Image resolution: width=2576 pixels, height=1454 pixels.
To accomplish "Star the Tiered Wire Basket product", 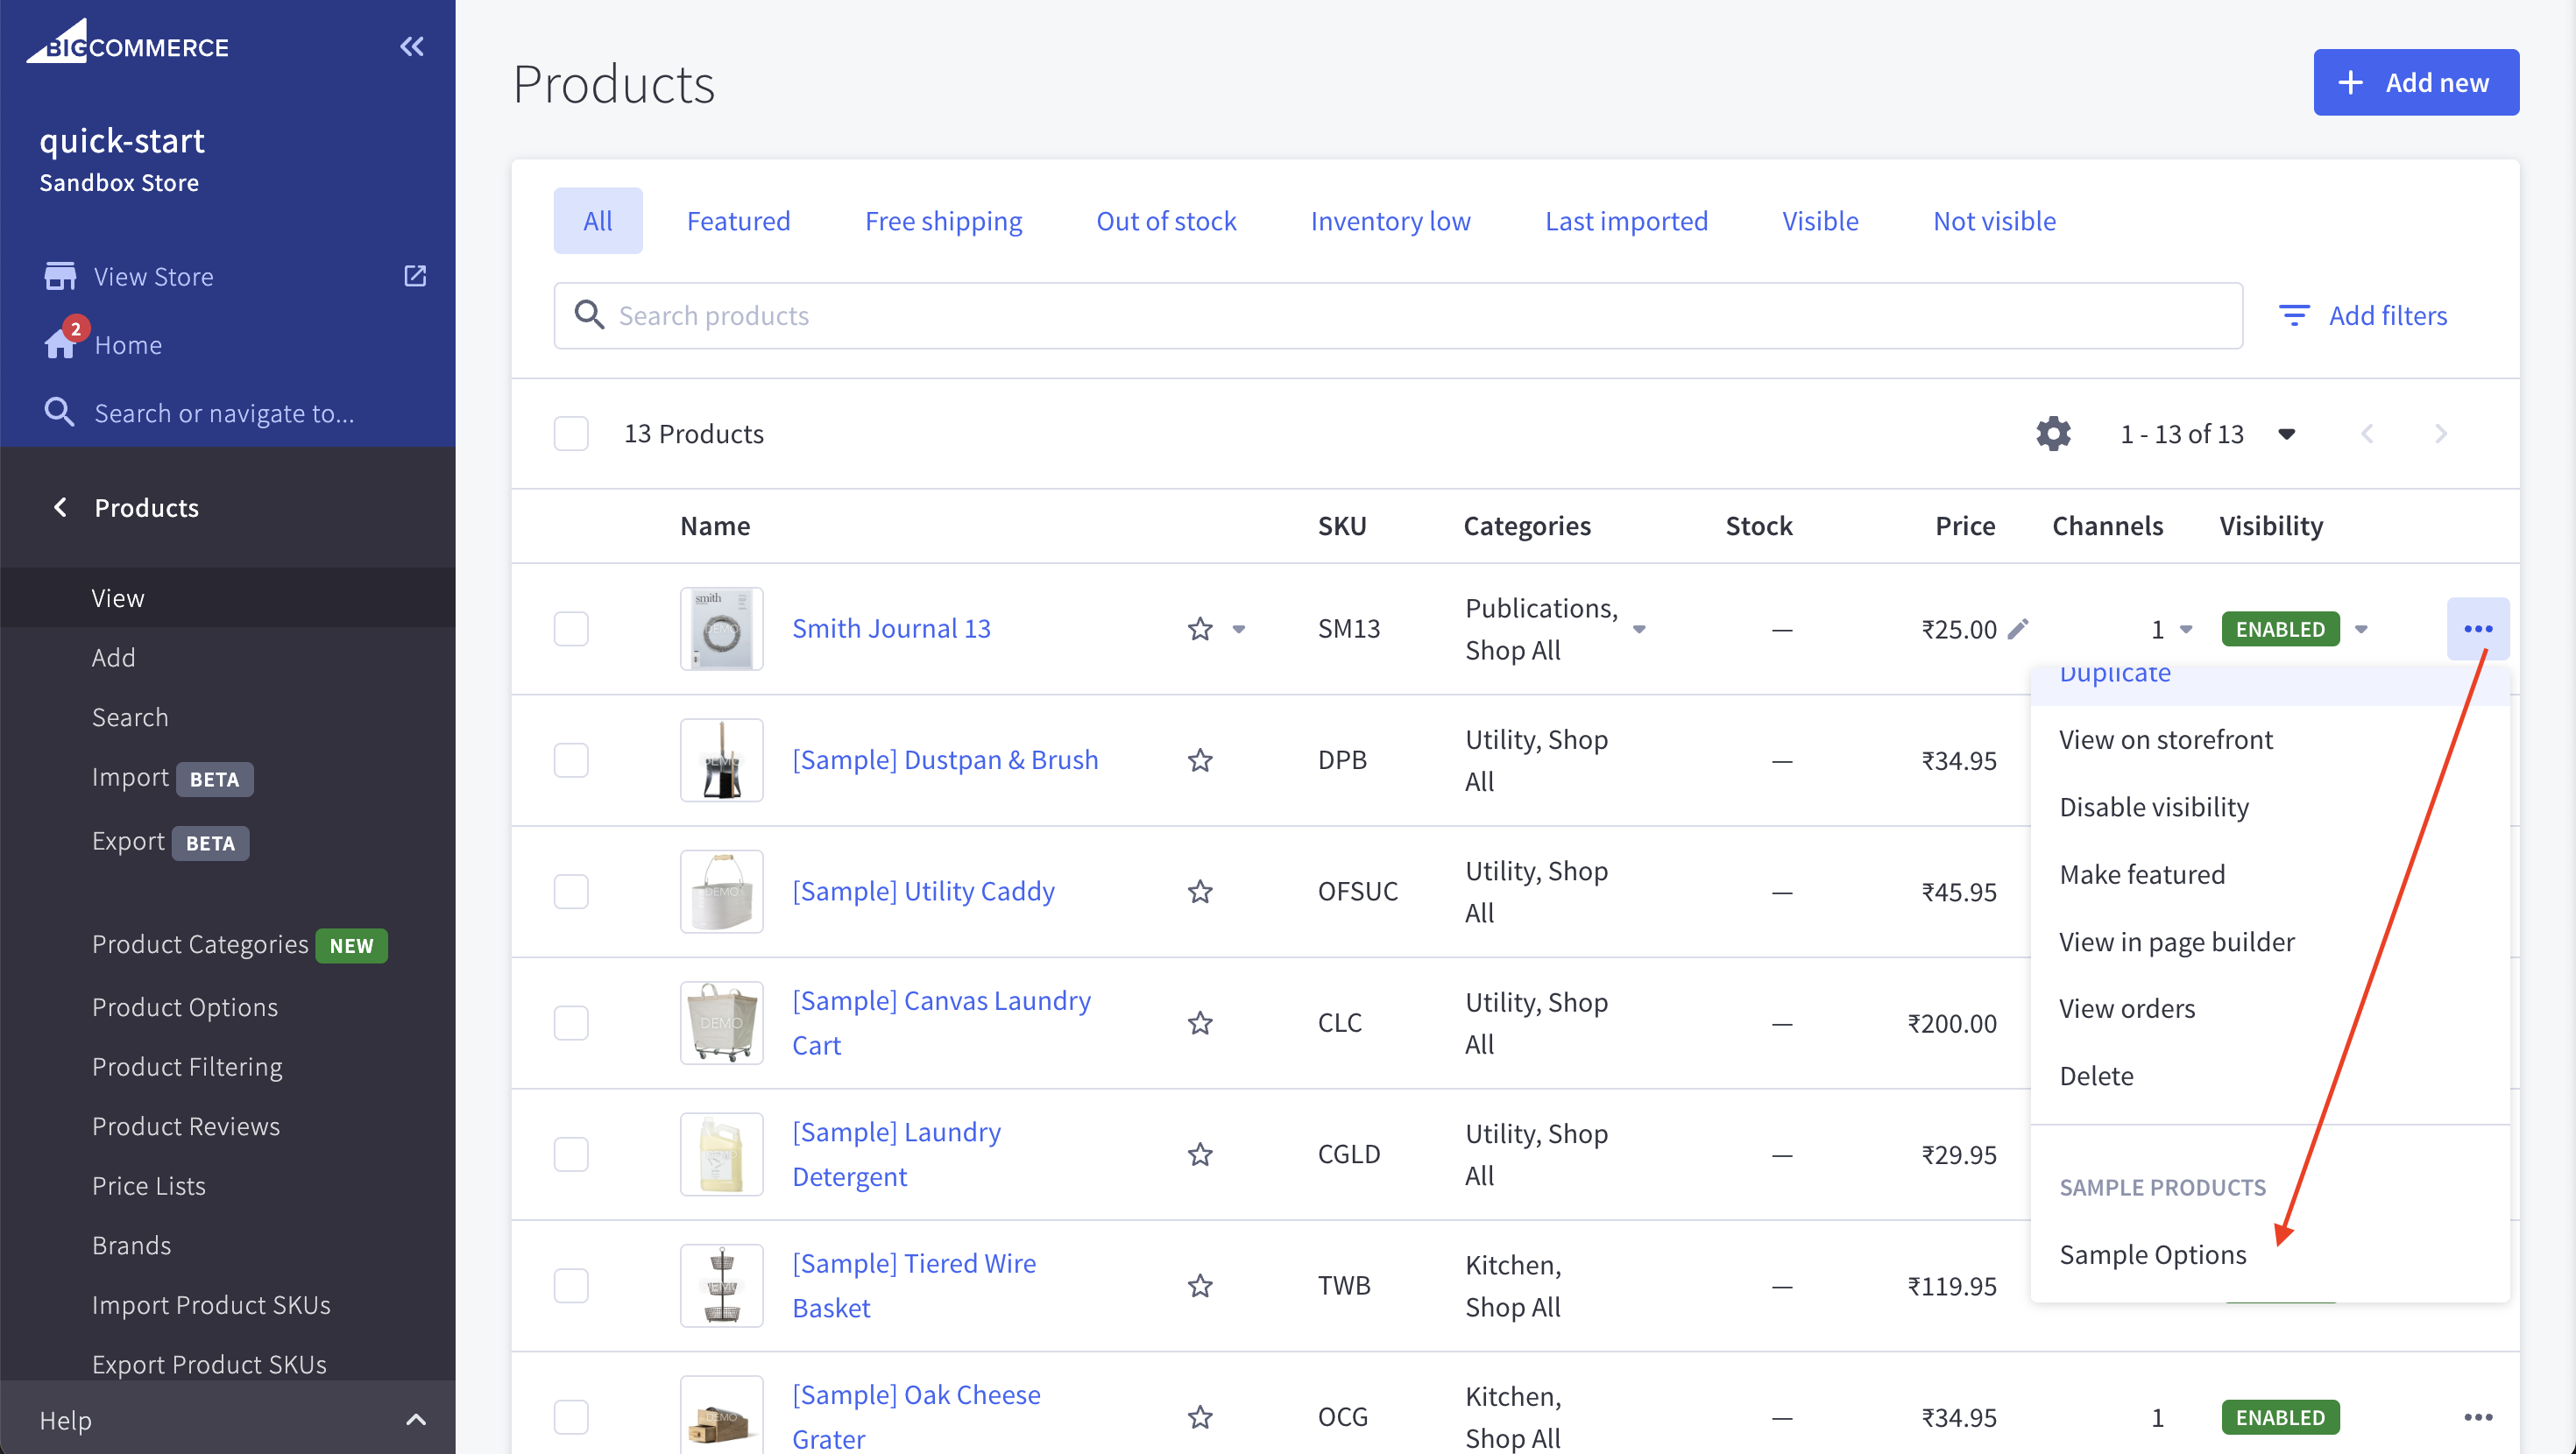I will (x=1200, y=1286).
